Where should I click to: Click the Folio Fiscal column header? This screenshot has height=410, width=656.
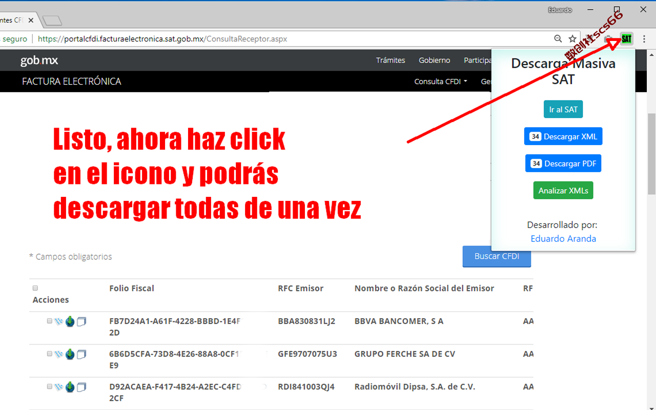click(132, 289)
